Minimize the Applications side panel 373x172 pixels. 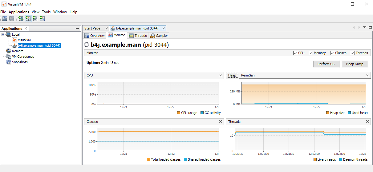77,29
